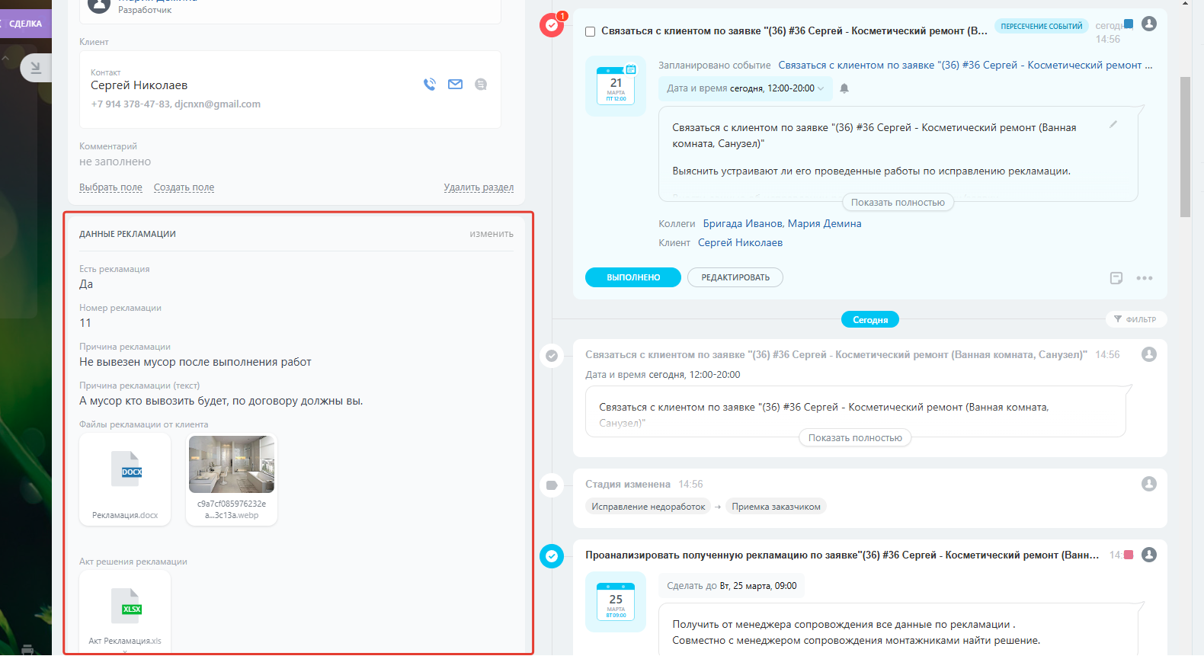Click the blue color marker on top event
Image resolution: width=1204 pixels, height=656 pixels.
click(x=1129, y=24)
